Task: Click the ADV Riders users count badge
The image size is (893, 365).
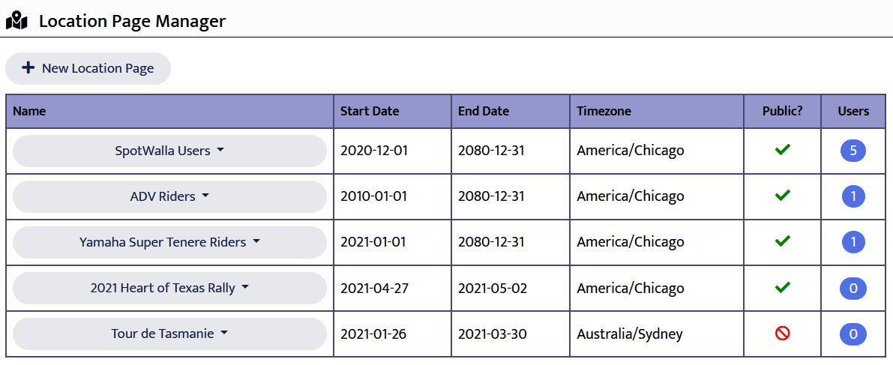Action: (x=853, y=197)
